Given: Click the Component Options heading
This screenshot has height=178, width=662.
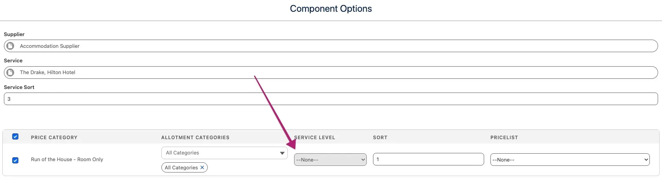Looking at the screenshot, I should pos(331,9).
